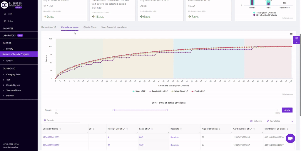The width and height of the screenshot is (301, 151).
Task: Click the table Search input field
Action: [x=63, y=120]
